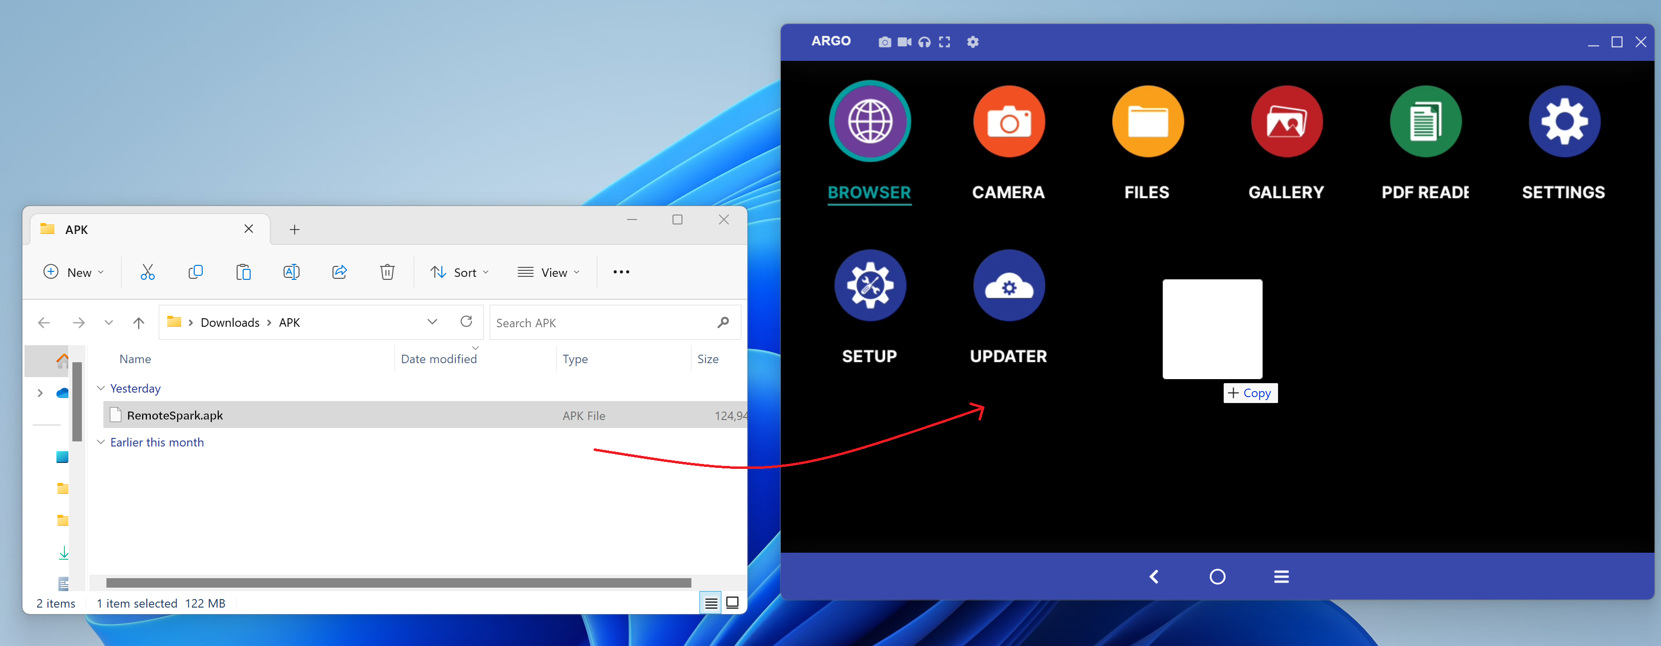The height and width of the screenshot is (646, 1661).
Task: Take a screenshot with ARGO camera icon
Action: 885,42
